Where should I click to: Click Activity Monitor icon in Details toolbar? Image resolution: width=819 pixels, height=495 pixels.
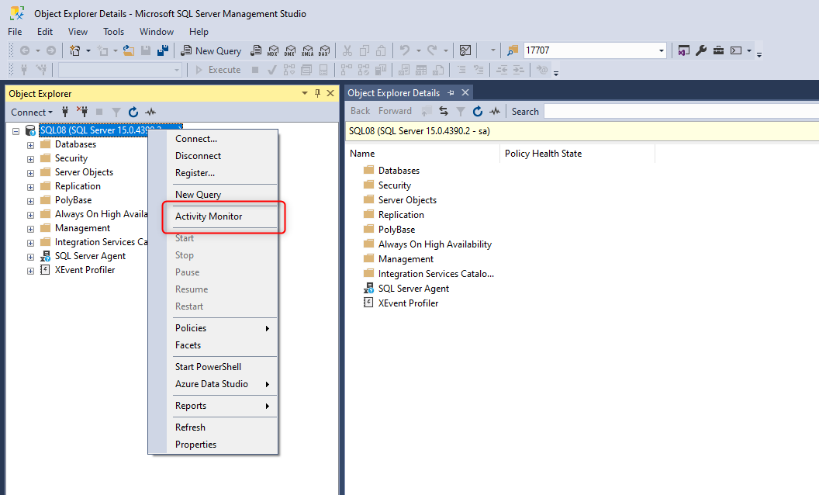(495, 111)
